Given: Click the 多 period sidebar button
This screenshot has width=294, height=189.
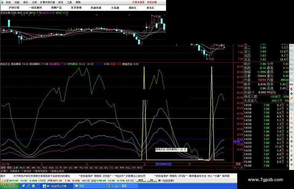Looking at the screenshot, I should pos(291,155).
